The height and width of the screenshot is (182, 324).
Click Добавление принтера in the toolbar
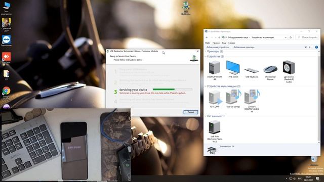244,47
